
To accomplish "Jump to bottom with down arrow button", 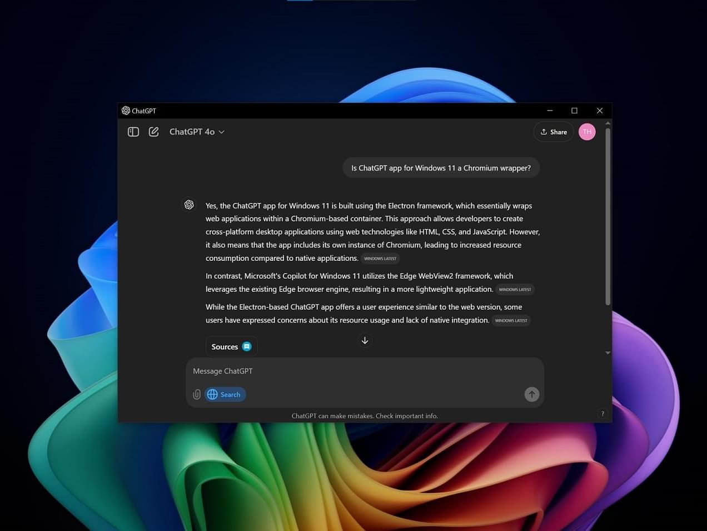I will pos(365,340).
